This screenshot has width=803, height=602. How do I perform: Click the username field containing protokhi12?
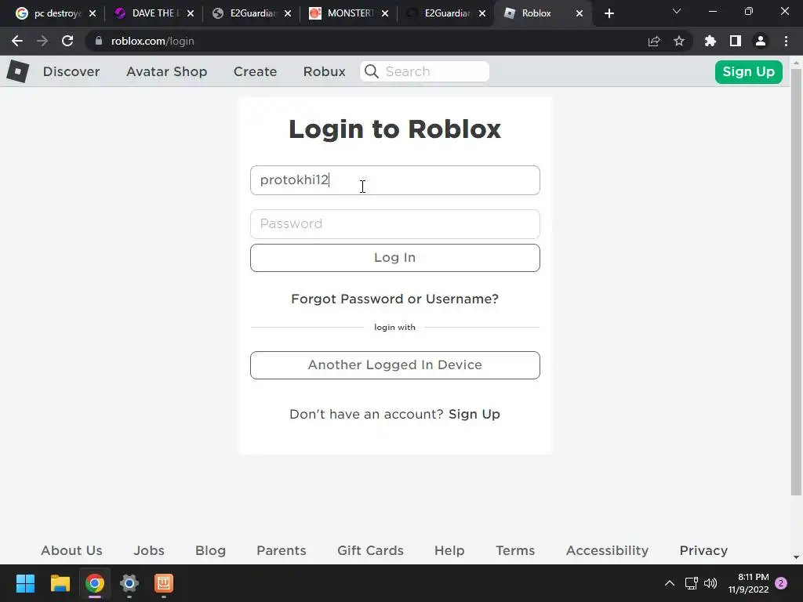[395, 180]
